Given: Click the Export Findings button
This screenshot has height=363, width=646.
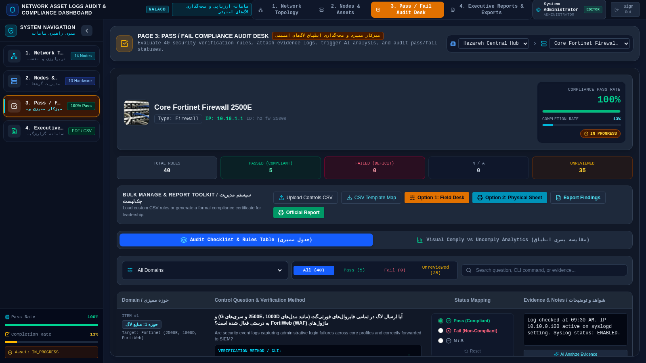Looking at the screenshot, I should coord(578,198).
